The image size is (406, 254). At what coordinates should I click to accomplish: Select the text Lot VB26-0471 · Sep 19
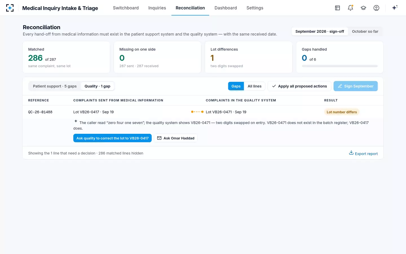click(226, 112)
